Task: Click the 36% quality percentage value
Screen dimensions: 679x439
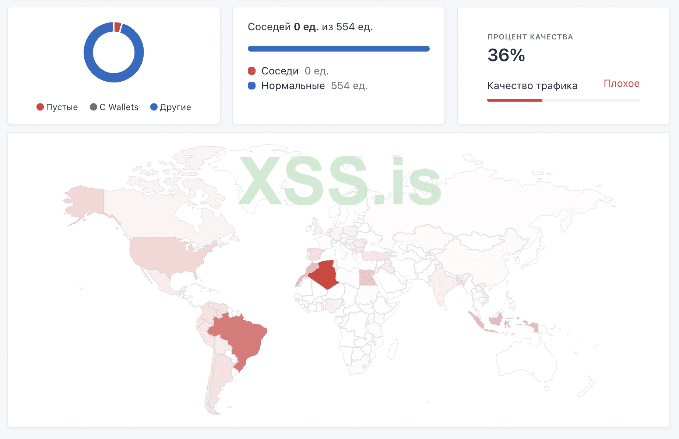Action: tap(506, 55)
